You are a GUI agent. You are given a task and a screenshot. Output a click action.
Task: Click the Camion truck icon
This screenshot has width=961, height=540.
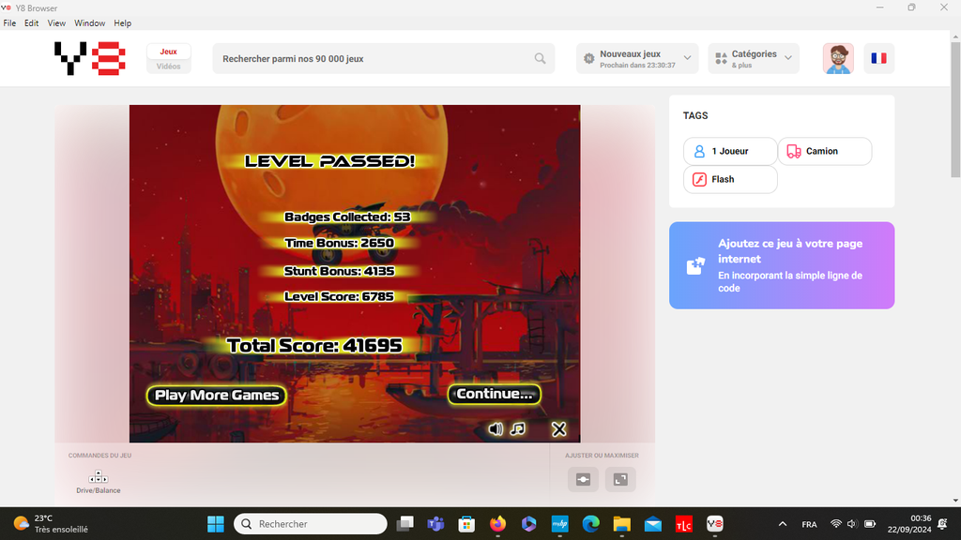(794, 151)
